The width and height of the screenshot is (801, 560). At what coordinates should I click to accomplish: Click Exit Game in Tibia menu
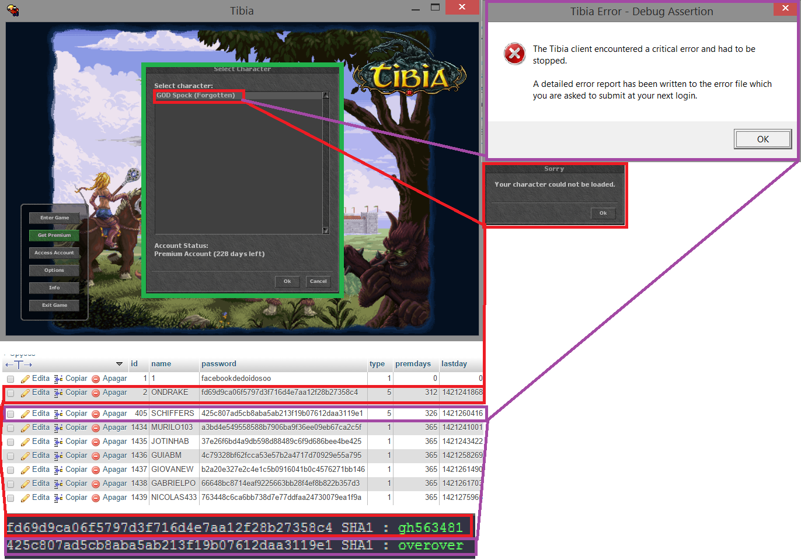[54, 305]
